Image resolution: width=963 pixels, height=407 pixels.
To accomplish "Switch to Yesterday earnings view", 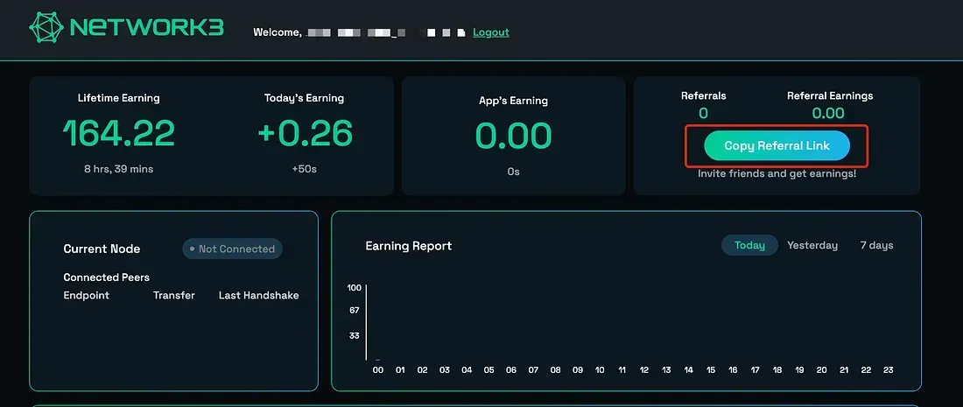I will click(x=812, y=245).
